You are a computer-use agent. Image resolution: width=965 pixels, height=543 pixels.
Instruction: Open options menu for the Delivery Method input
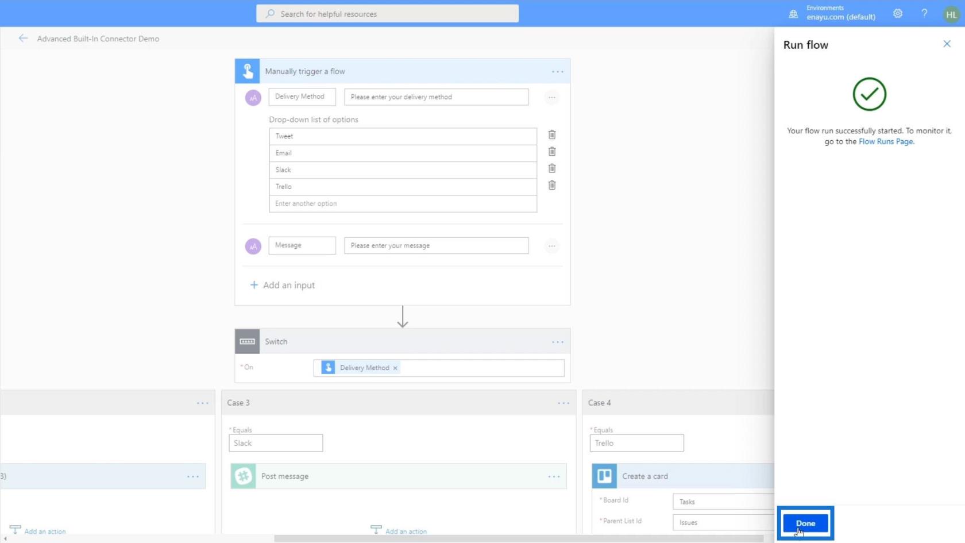[551, 98]
